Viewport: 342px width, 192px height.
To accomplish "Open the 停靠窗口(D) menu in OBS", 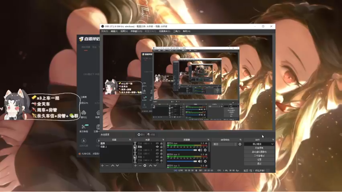I will coord(136,31).
